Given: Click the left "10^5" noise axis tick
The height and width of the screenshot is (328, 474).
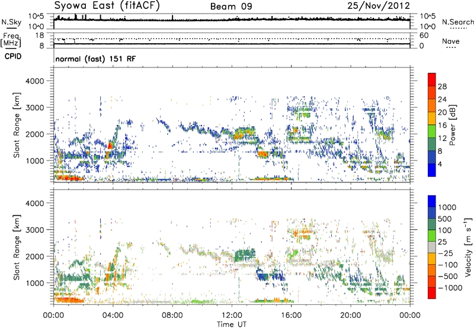Looking at the screenshot, I should [36, 16].
